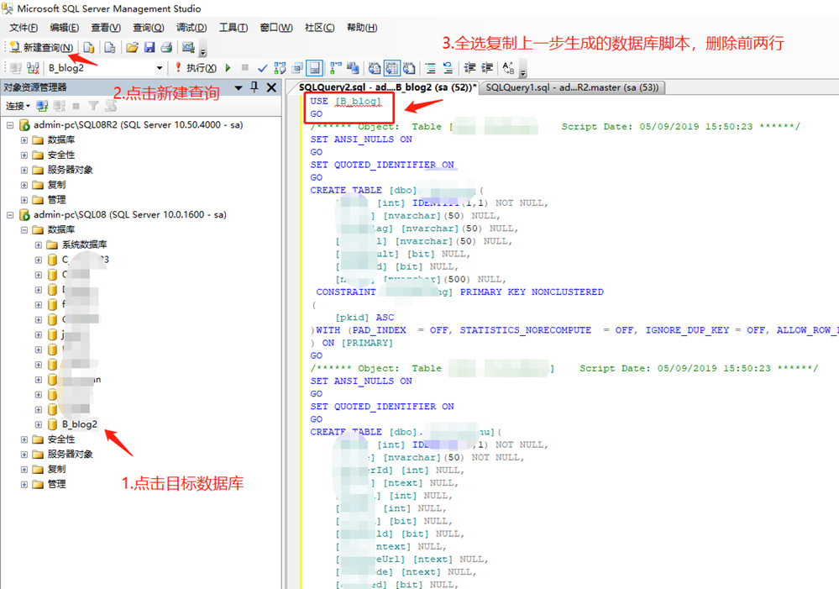The image size is (839, 589).
Task: Click the print icon in toolbar
Action: tap(166, 47)
